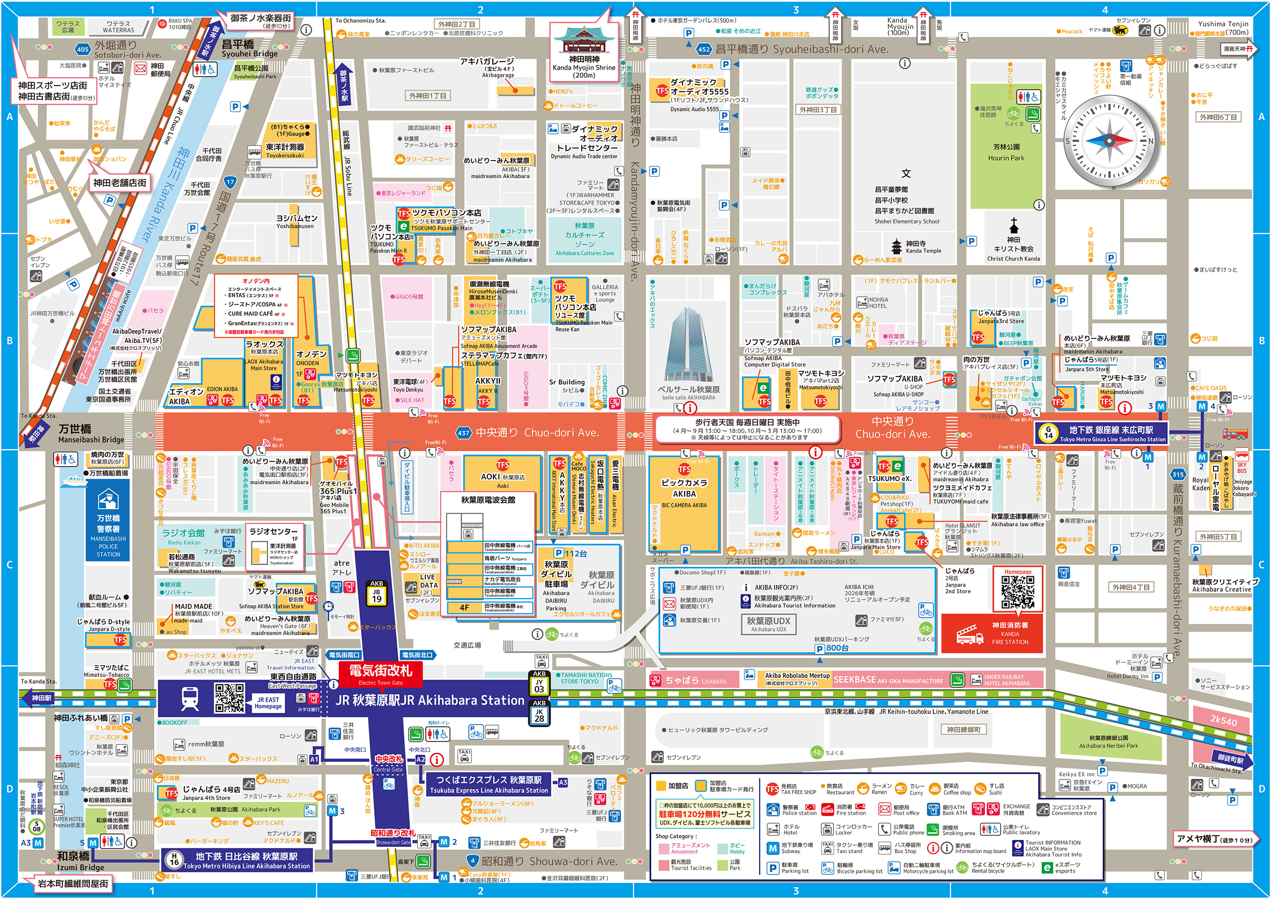Click the BIC CAMERA AKIBA building block
The width and height of the screenshot is (1271, 899).
coord(684,501)
